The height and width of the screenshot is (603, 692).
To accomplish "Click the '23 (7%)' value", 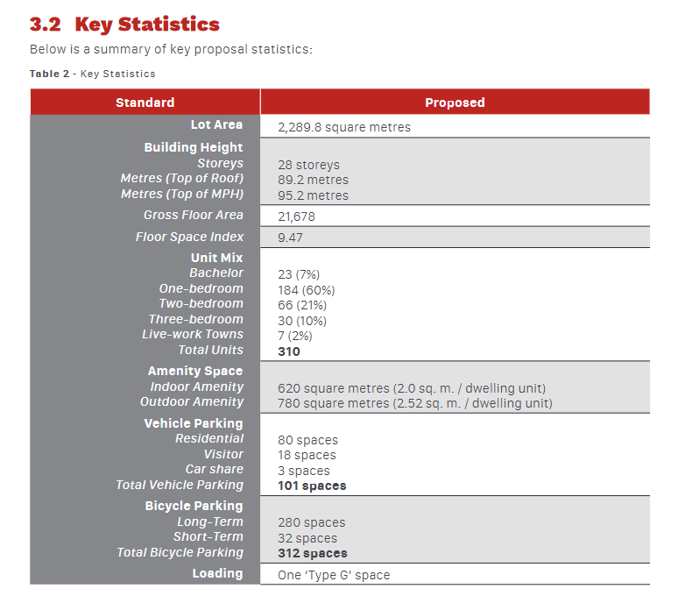I will tap(299, 274).
